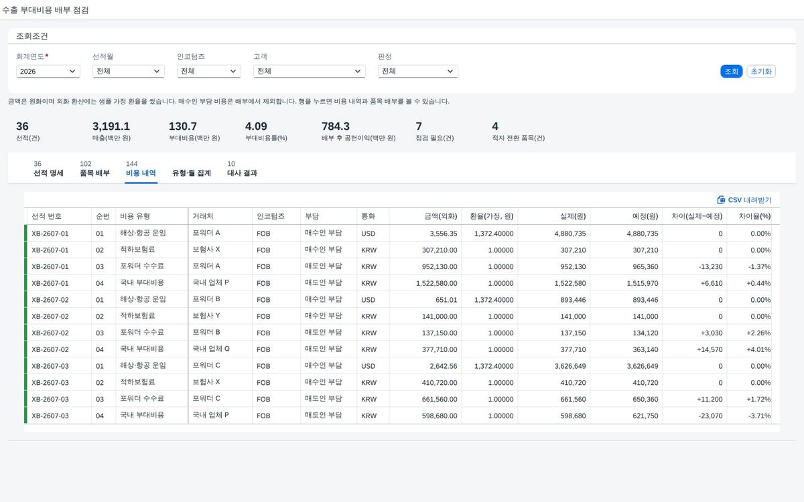Click the 부대비용률(%) value 4.09
804x502 pixels.
coord(256,126)
